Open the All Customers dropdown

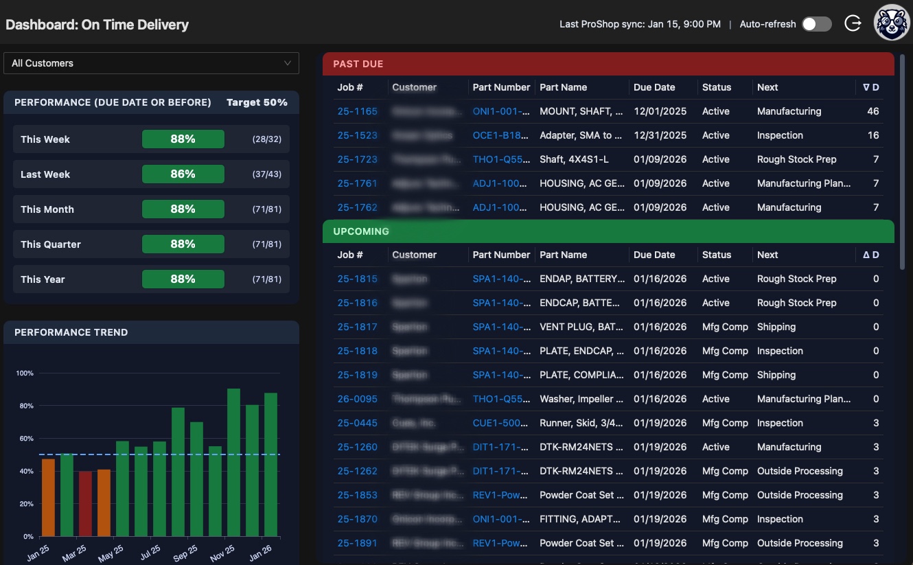tap(151, 63)
